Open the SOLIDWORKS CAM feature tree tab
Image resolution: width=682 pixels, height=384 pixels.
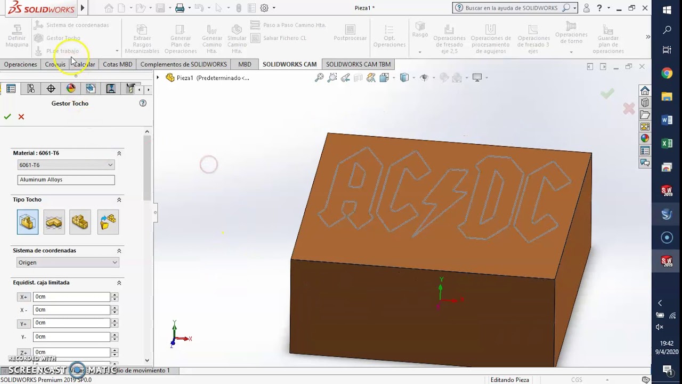click(x=91, y=89)
